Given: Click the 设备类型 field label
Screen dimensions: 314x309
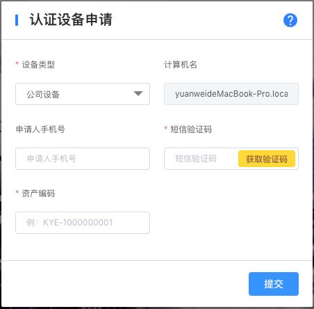Looking at the screenshot, I should click(38, 65).
